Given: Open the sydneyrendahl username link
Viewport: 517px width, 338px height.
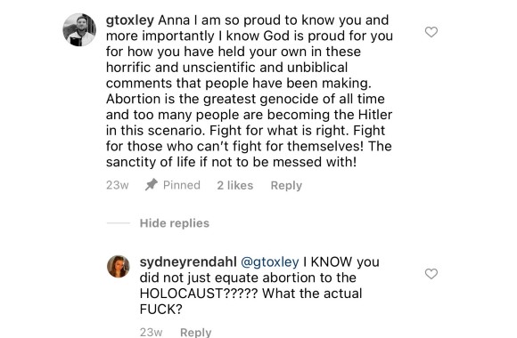Looking at the screenshot, I should click(x=188, y=262).
